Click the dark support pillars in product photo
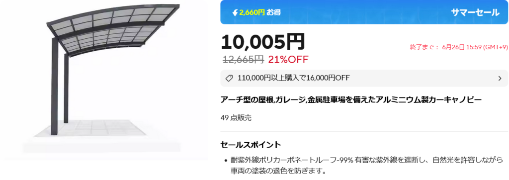This screenshot has width=509, height=180. pos(60,86)
